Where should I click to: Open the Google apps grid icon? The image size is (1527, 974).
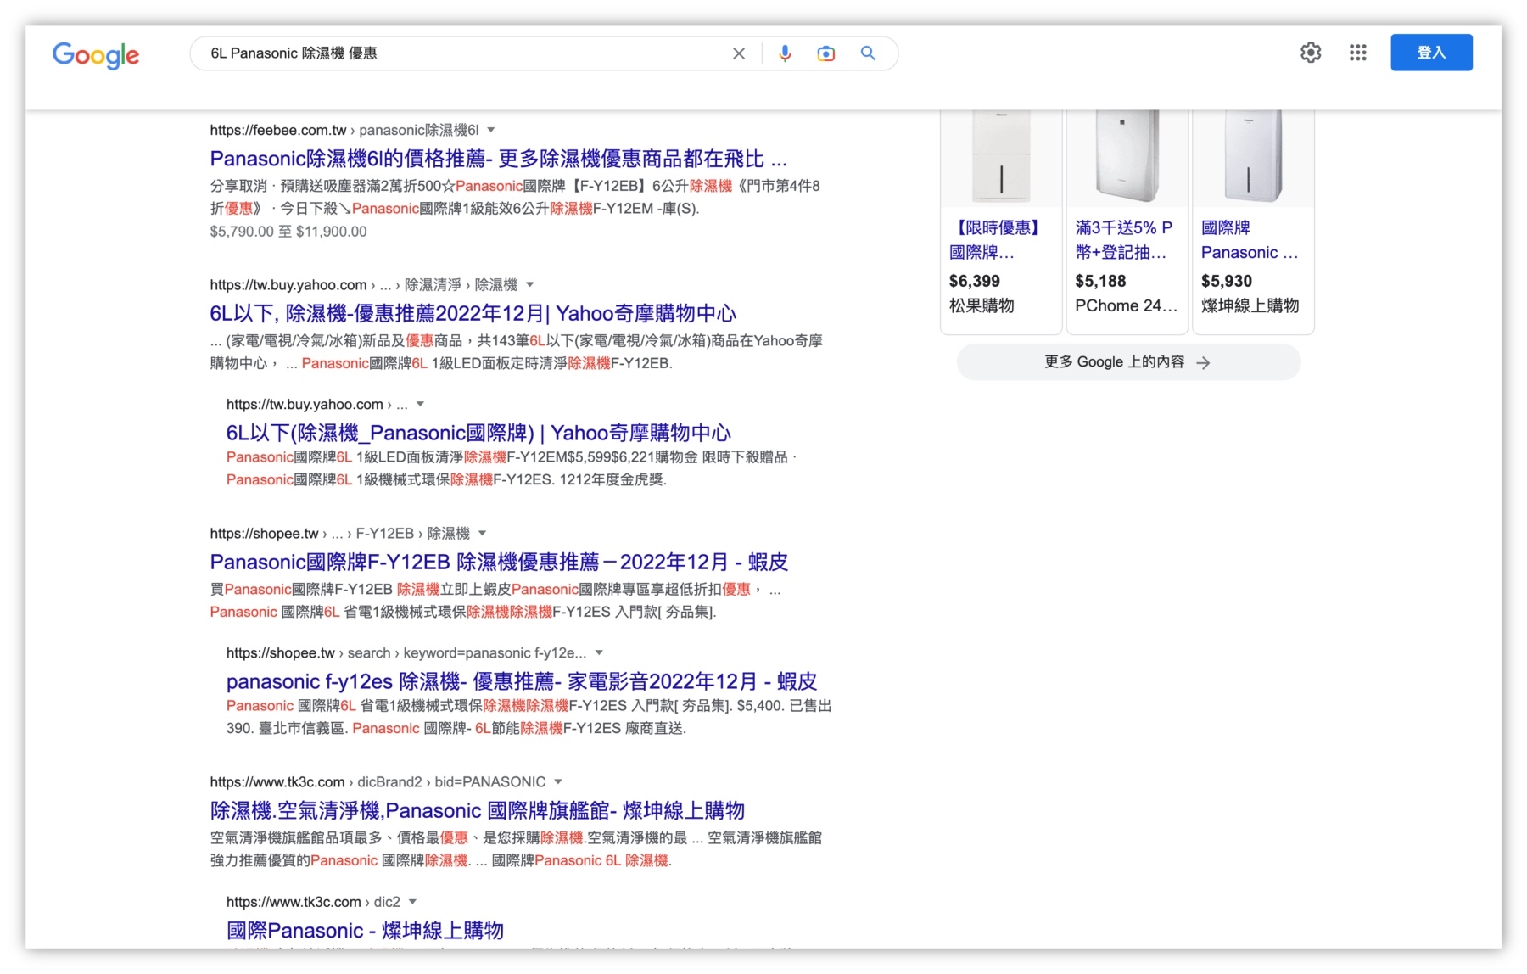coord(1357,53)
